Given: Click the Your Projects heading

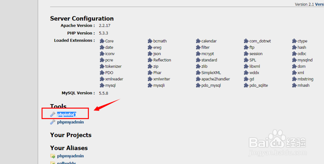Looking at the screenshot, I should click(71, 135).
